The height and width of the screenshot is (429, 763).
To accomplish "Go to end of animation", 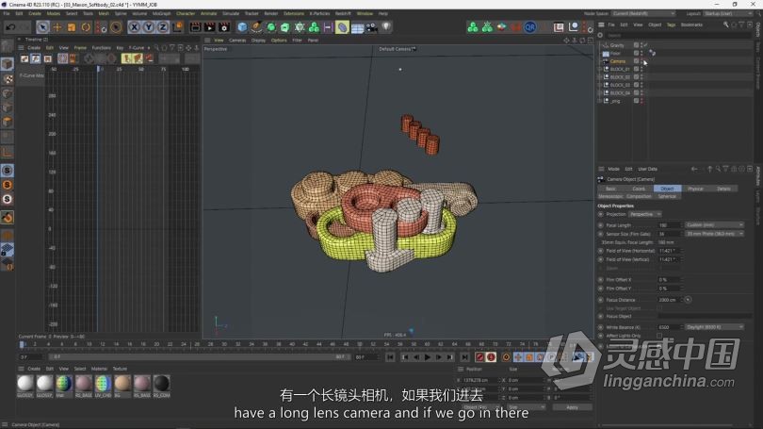I will tap(464, 357).
